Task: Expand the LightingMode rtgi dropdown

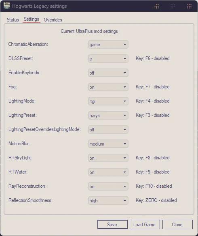Action: pyautogui.click(x=108, y=101)
